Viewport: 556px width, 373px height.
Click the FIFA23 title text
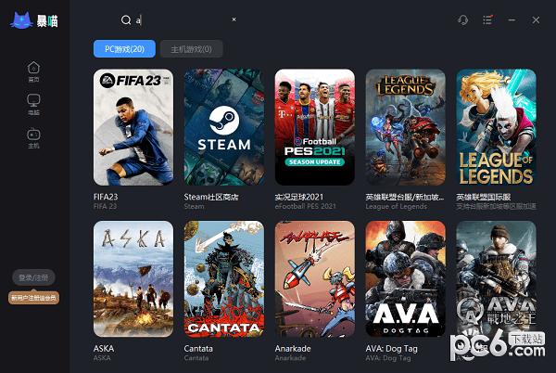coord(106,197)
